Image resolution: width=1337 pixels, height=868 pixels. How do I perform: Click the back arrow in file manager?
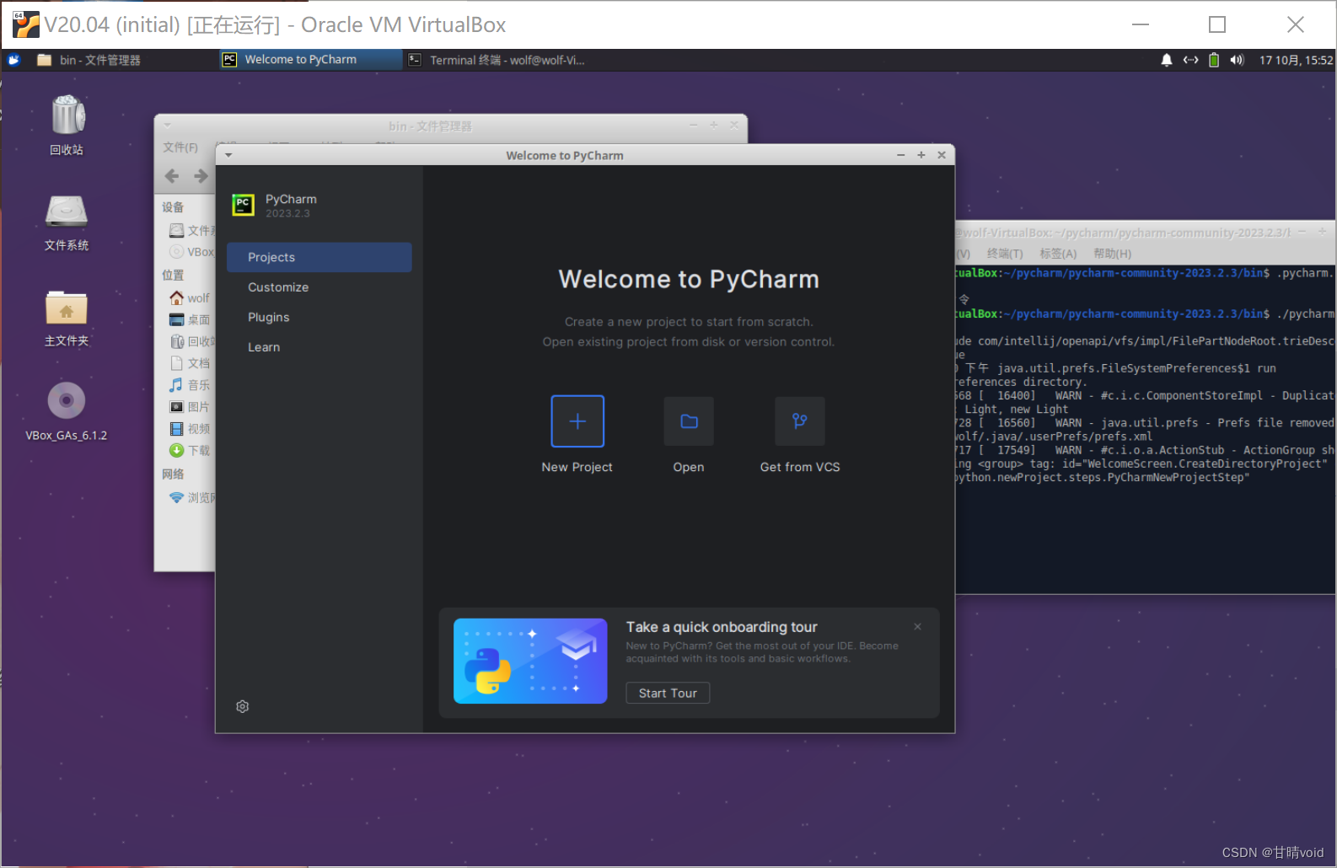tap(172, 175)
